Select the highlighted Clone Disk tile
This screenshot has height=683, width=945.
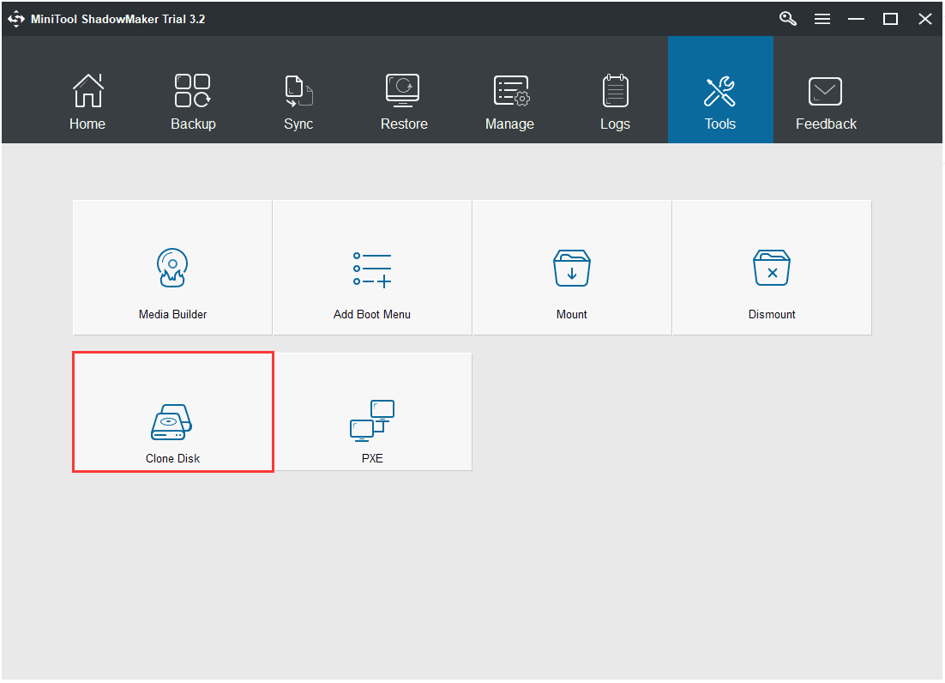coord(172,412)
